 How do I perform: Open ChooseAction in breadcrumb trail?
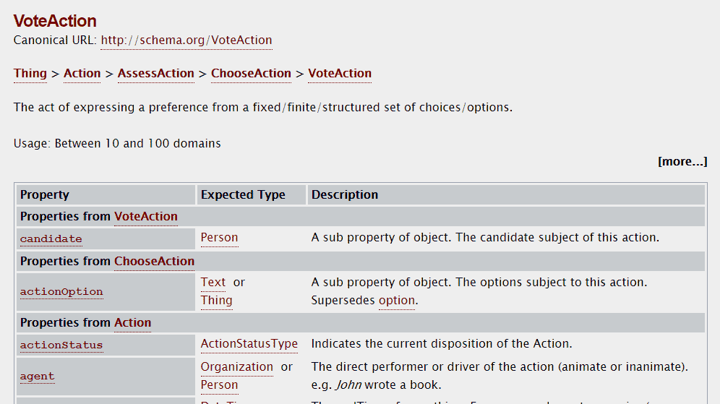251,74
